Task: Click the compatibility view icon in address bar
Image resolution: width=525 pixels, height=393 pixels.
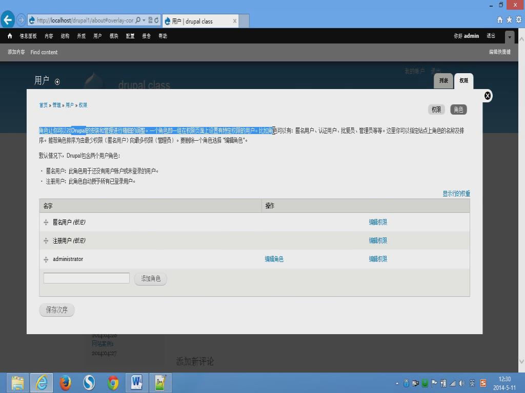Action: pyautogui.click(x=150, y=20)
